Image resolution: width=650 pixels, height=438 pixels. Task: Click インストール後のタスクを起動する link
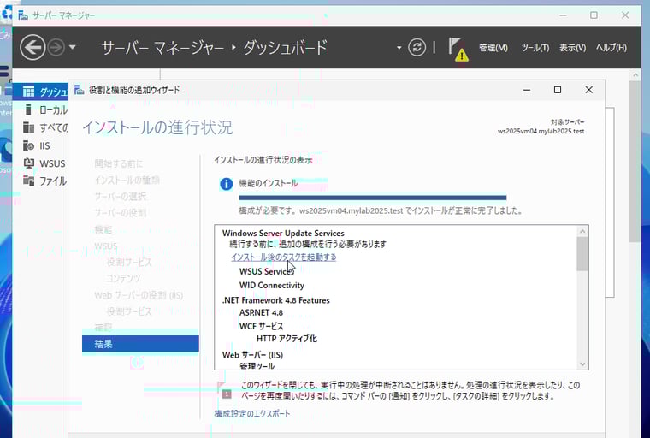point(284,257)
